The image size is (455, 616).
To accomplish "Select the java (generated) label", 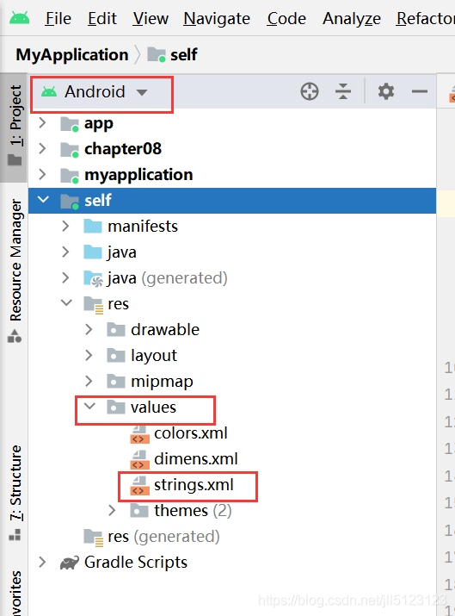I will 168,278.
